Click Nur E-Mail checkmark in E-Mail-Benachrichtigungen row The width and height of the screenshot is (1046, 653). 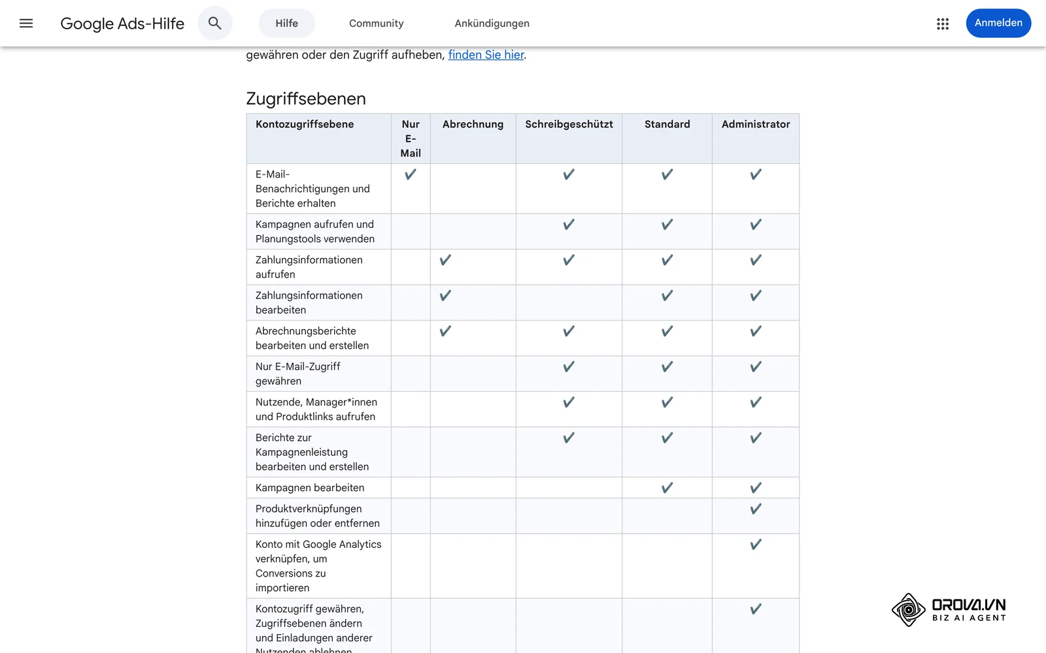coord(411,174)
